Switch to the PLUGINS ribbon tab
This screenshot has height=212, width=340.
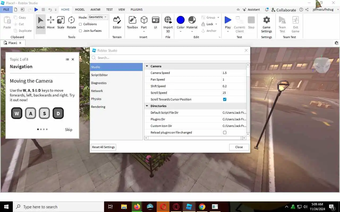pyautogui.click(x=137, y=10)
